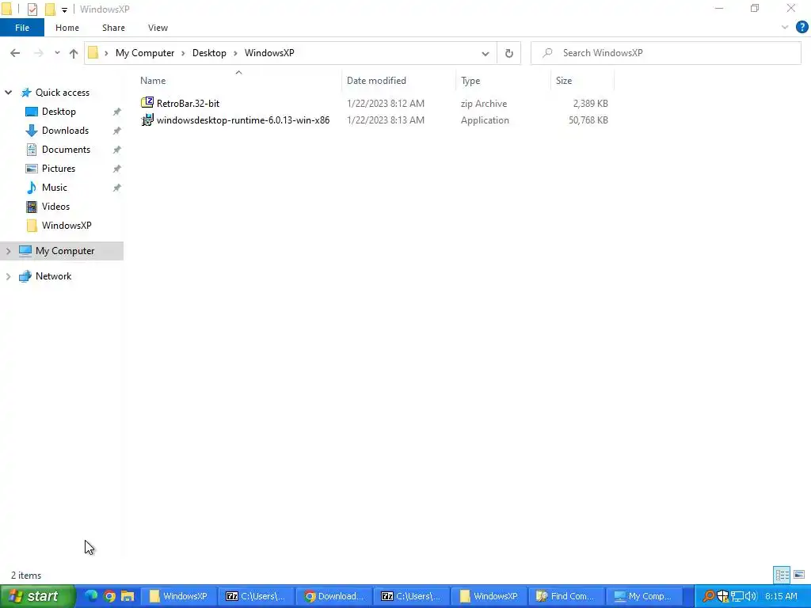The width and height of the screenshot is (811, 608).
Task: Click the volume speaker tray icon
Action: click(x=751, y=596)
